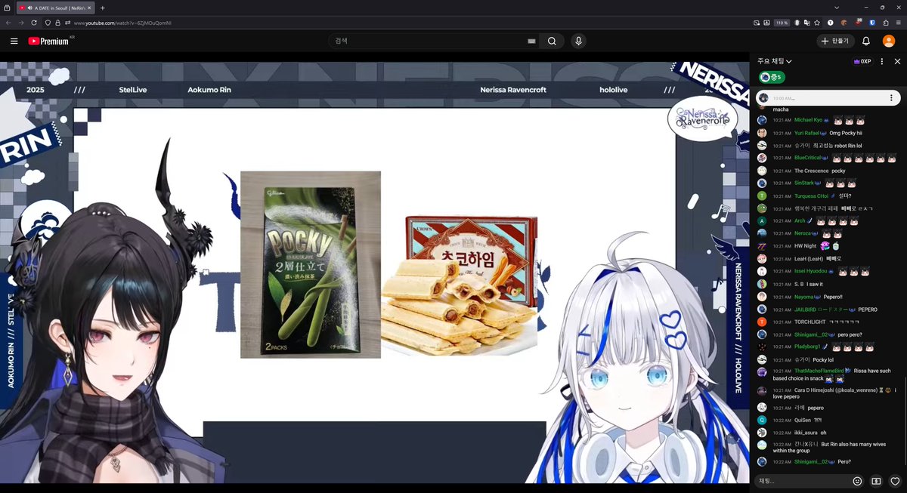Click chat username TORCHLIGHT
The image size is (907, 493).
point(809,322)
